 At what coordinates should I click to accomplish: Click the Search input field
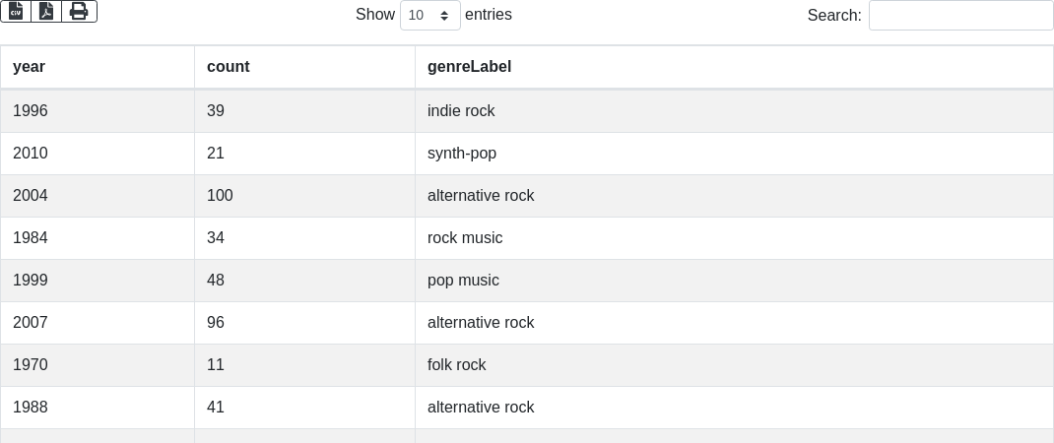tap(960, 16)
